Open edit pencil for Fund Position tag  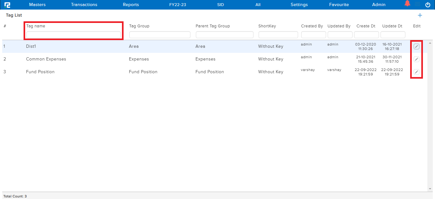tap(416, 72)
